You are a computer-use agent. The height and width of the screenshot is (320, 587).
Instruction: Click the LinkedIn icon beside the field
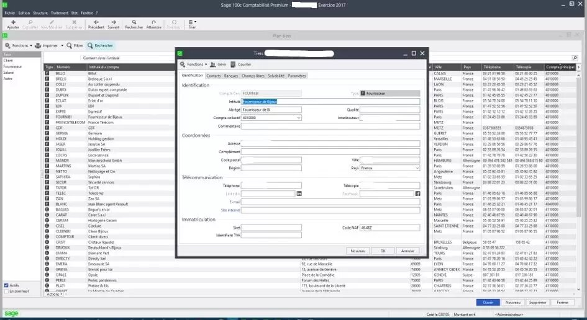pyautogui.click(x=299, y=193)
